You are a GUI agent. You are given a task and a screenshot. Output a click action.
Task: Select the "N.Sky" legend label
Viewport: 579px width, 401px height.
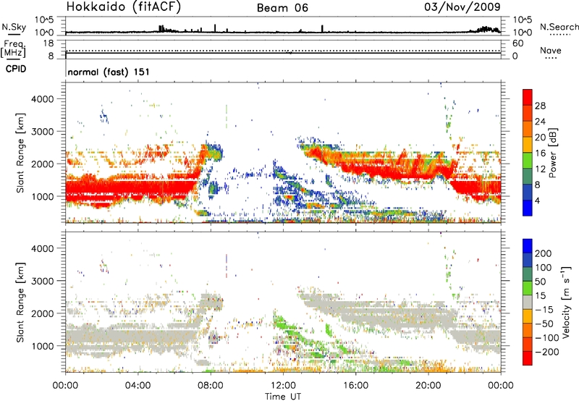[x=14, y=27]
